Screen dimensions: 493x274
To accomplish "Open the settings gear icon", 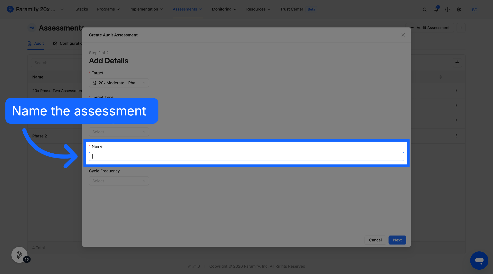I will coord(459,9).
